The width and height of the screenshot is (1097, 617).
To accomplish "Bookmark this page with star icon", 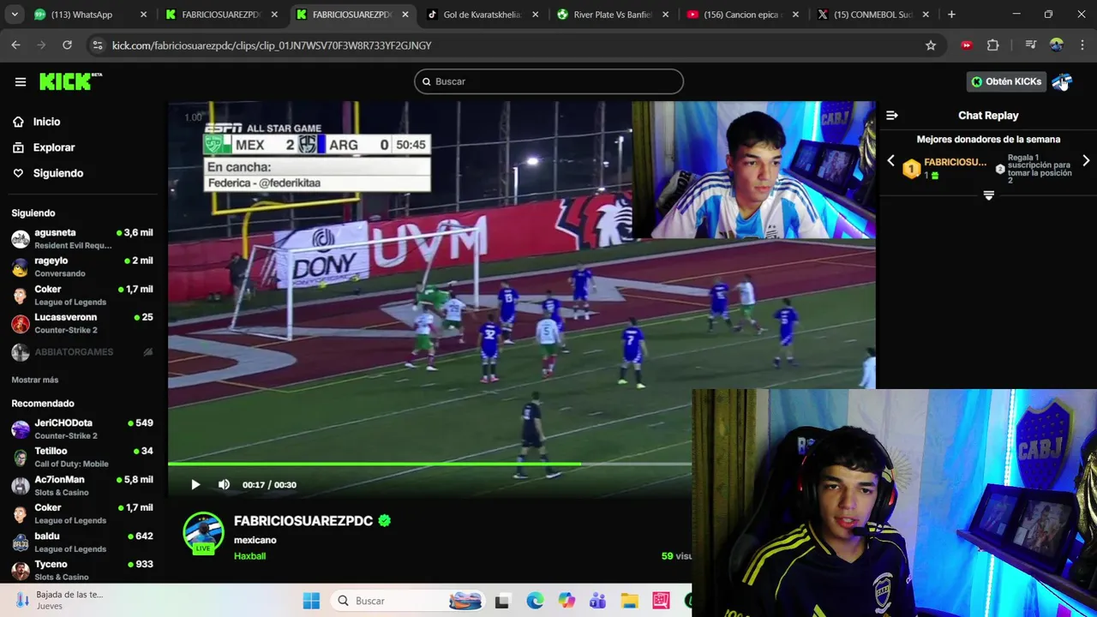I will pos(931,45).
